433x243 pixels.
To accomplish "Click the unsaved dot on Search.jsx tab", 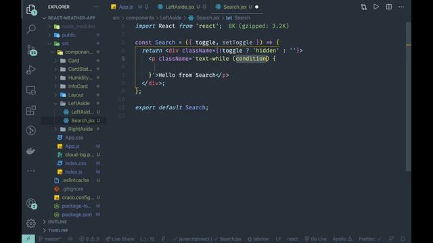I will pyautogui.click(x=256, y=7).
